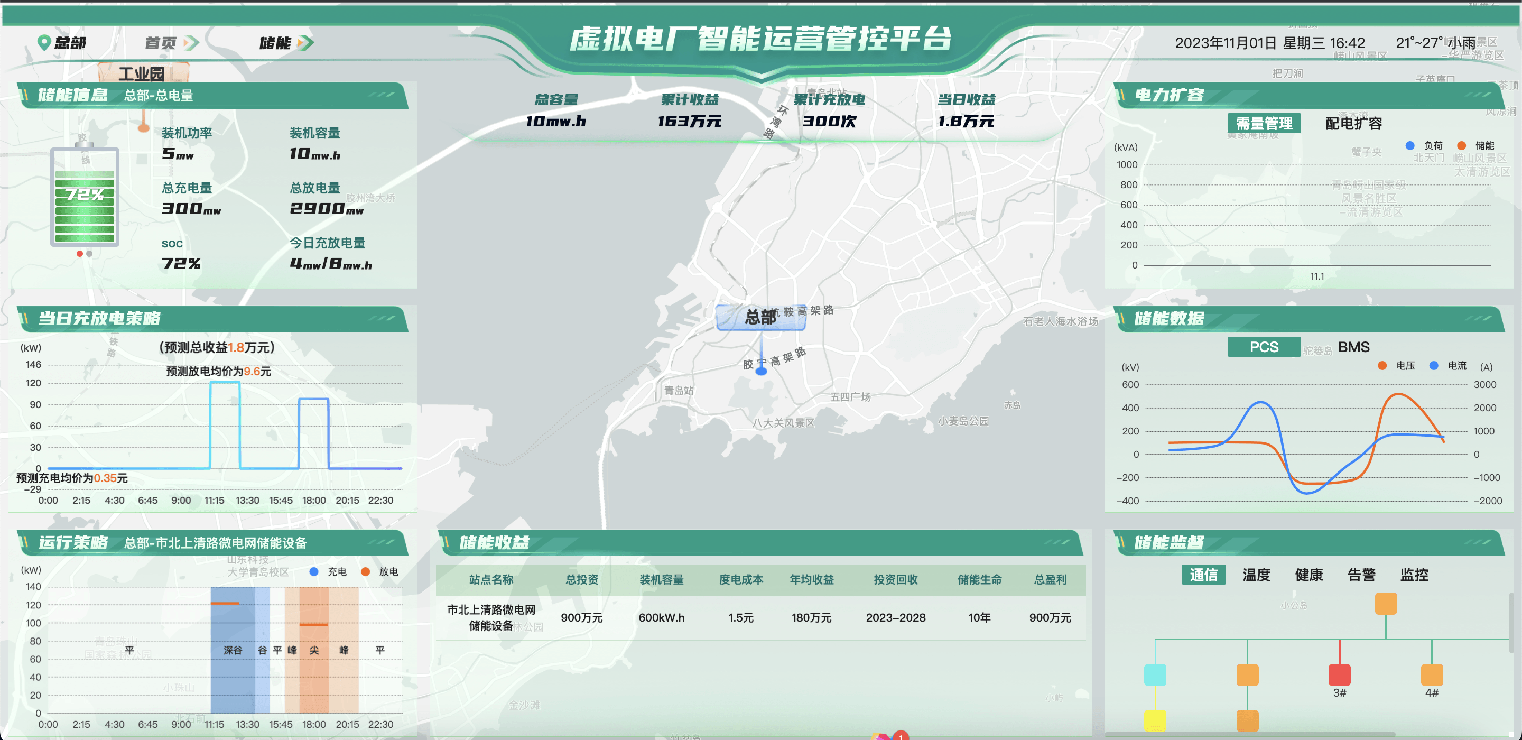Toggle the 储能 legend in 电力扩容 chart
This screenshot has height=740, width=1522.
1475,145
